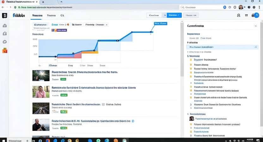The width and height of the screenshot is (263, 142).
Task: Close the right side panel with X
Action: click(256, 26)
